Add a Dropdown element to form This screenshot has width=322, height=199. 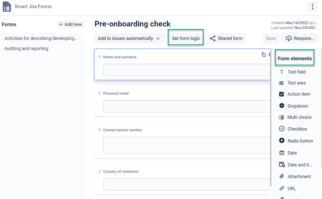[x=298, y=106]
